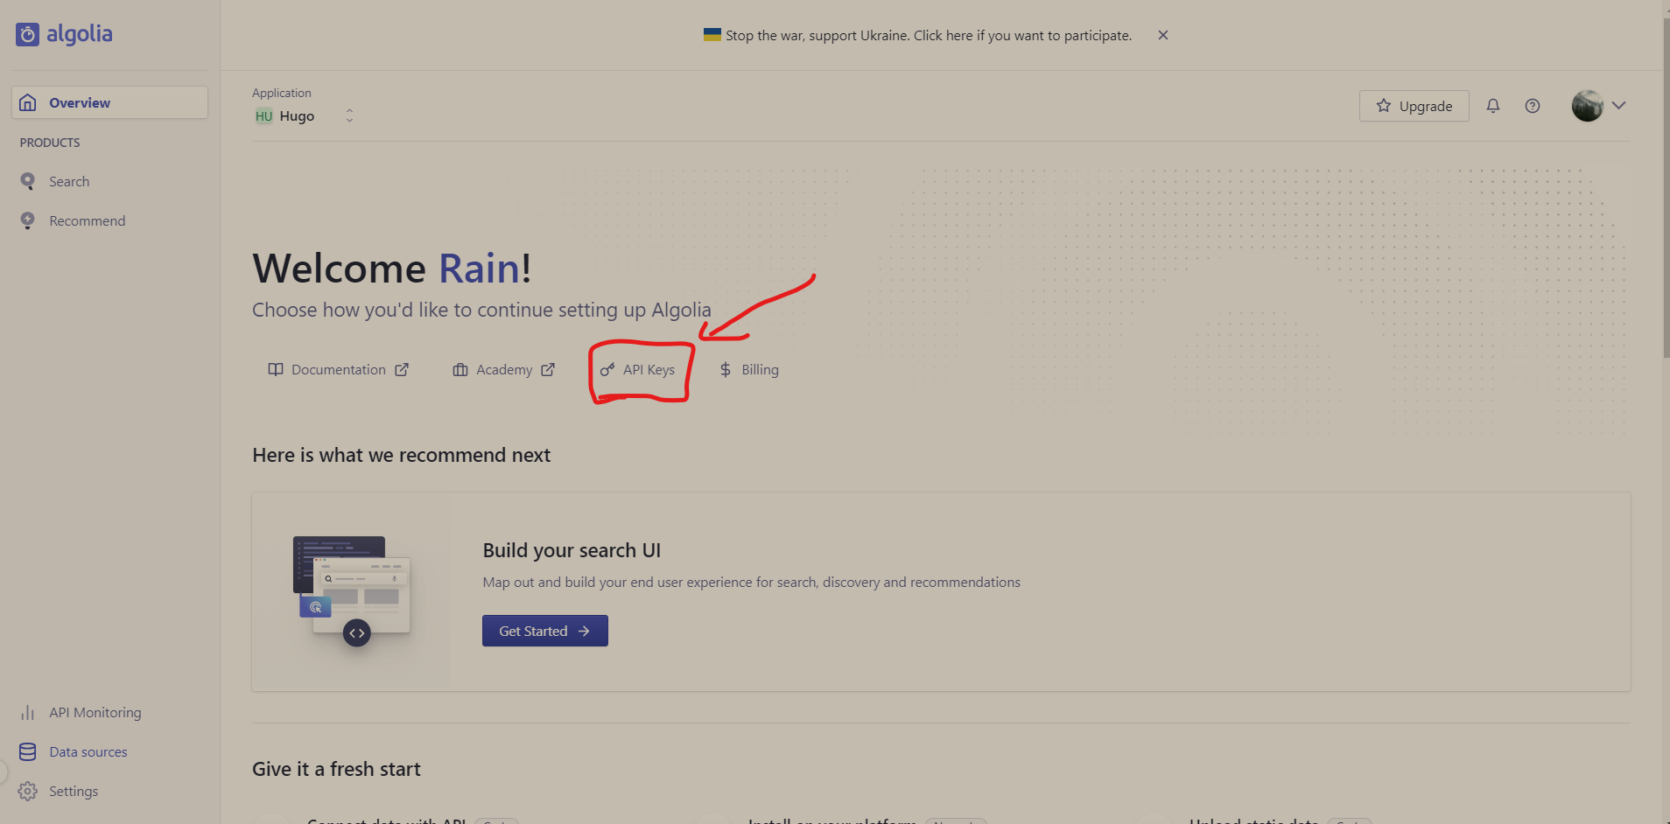Expand the account menu chevron
Image resolution: width=1670 pixels, height=824 pixels.
coord(1619,106)
